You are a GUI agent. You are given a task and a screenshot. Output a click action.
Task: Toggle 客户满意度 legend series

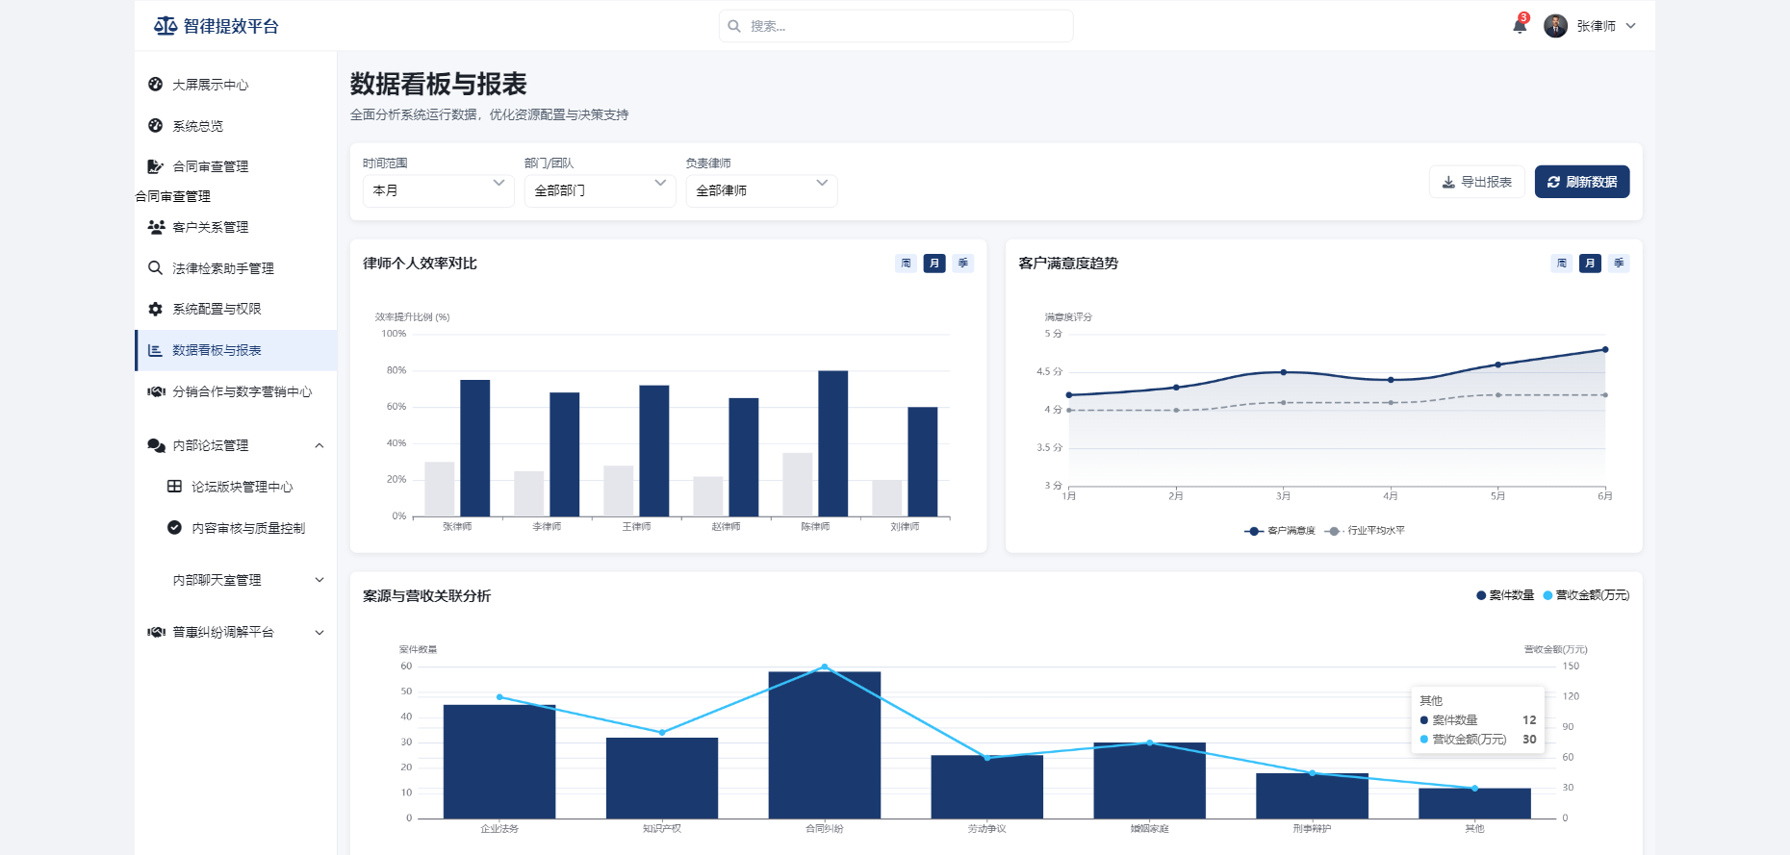[1279, 531]
